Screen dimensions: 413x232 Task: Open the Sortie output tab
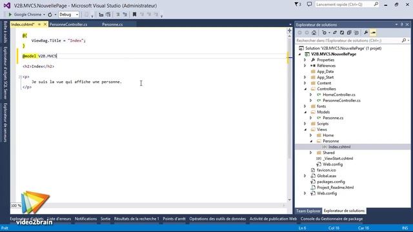pos(105,218)
